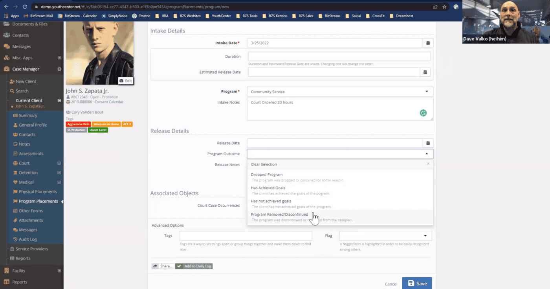Collapse the Case Manager section
The height and width of the screenshot is (289, 550).
(59, 69)
